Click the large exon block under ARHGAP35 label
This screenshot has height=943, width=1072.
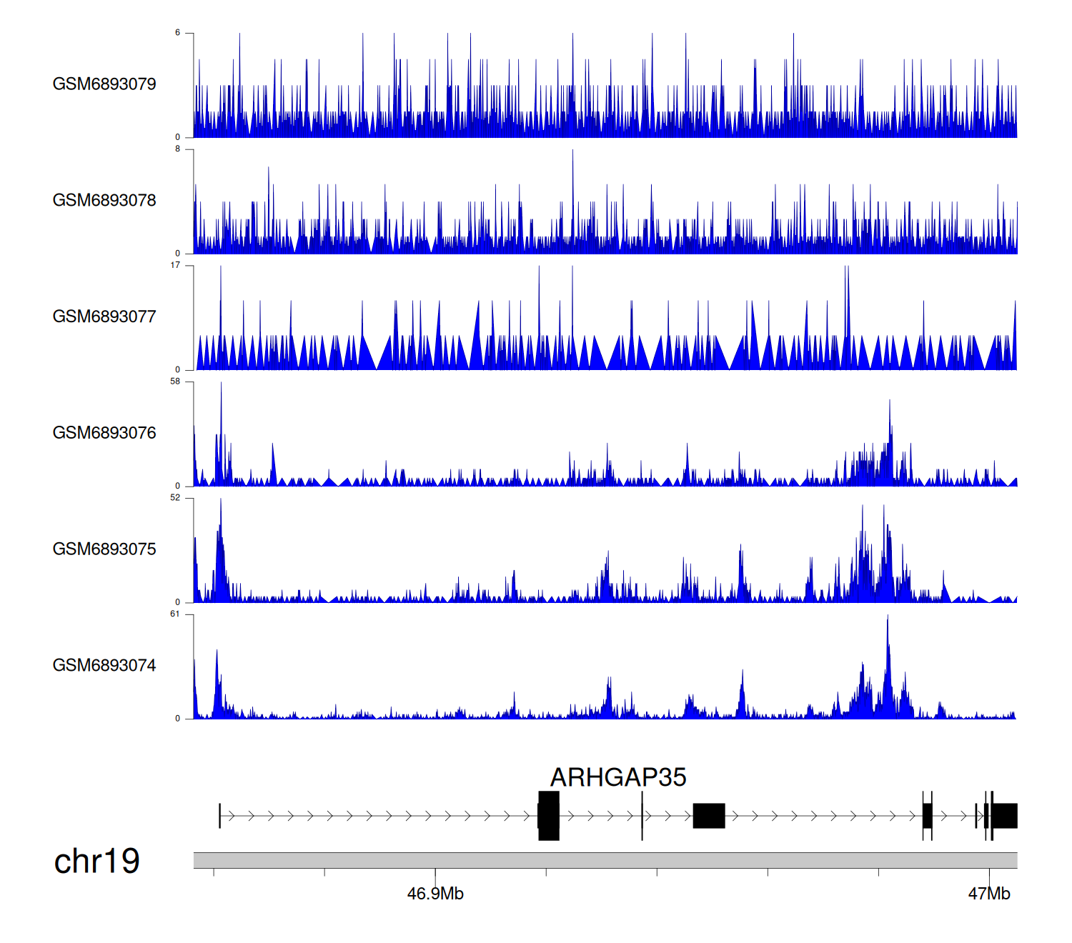pyautogui.click(x=549, y=816)
